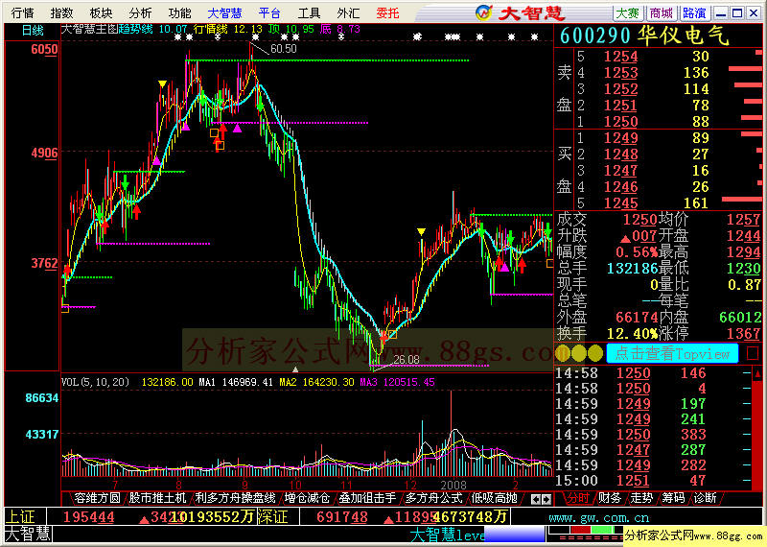Switch to the 诊断 tab
Image resolution: width=767 pixels, height=547 pixels.
(x=705, y=498)
